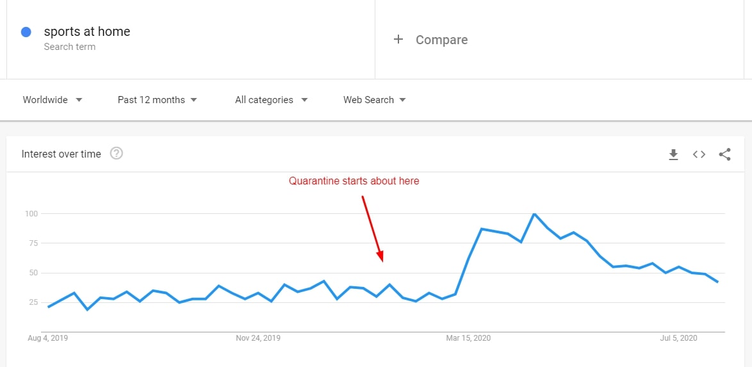752x367 pixels.
Task: Expand the Past 12 months time range
Action: point(157,100)
